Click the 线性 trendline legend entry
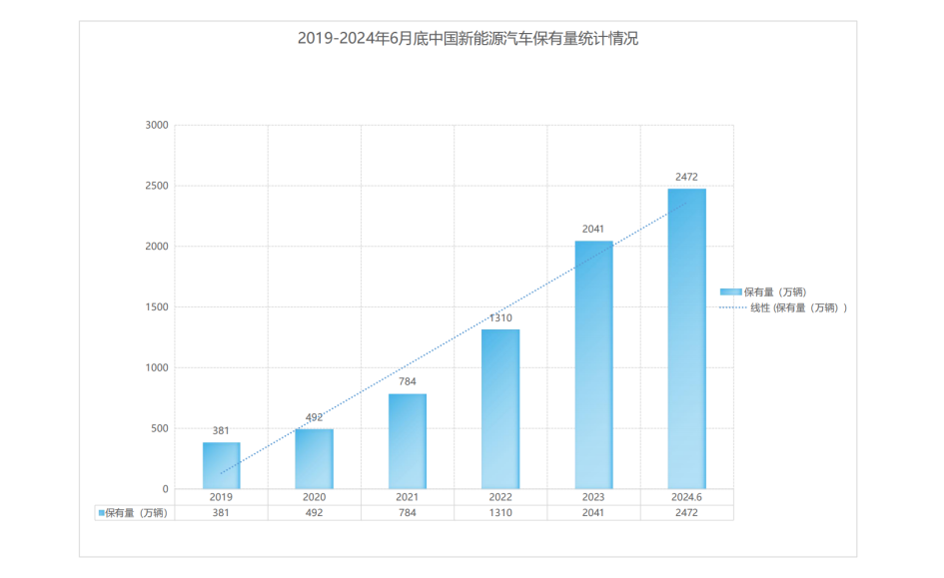 783,307
